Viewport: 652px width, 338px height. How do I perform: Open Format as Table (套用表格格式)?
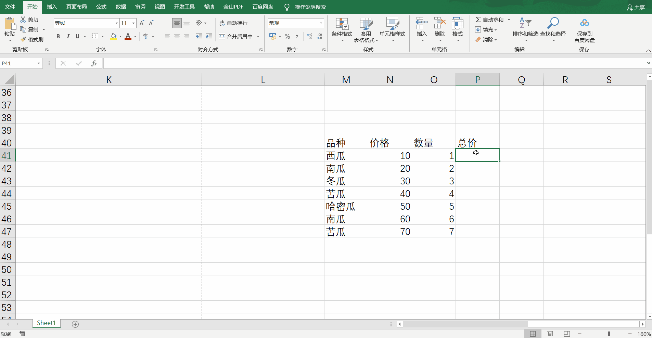coord(366,30)
